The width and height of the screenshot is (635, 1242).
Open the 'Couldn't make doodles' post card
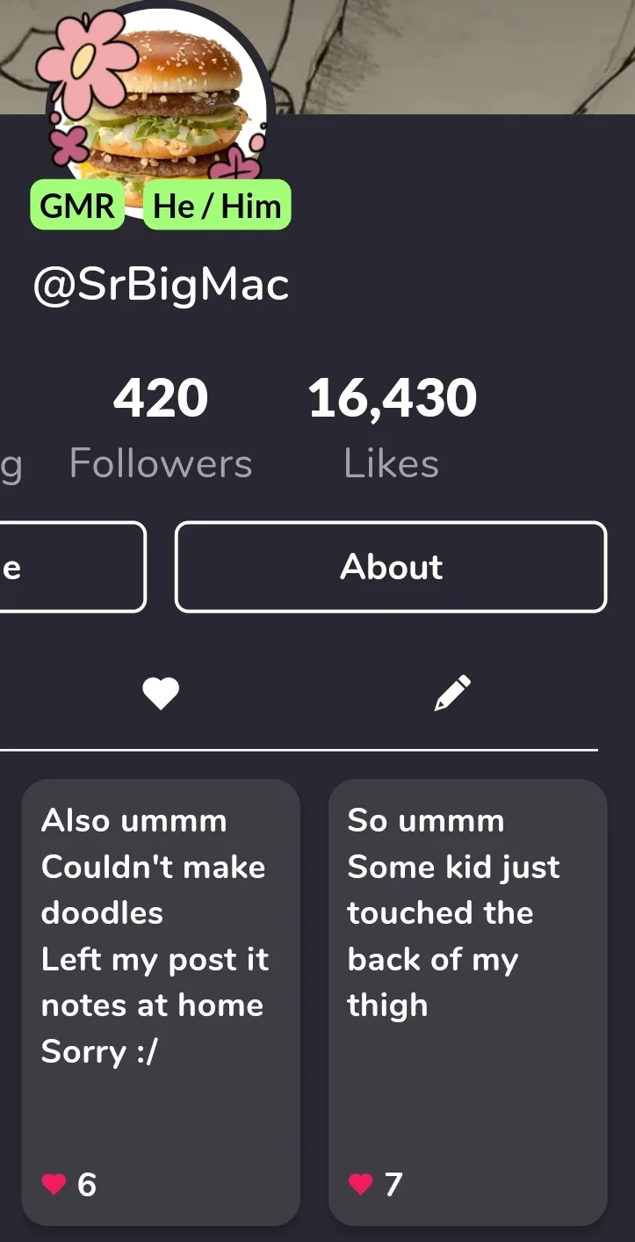(161, 1002)
